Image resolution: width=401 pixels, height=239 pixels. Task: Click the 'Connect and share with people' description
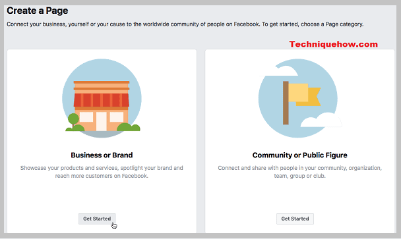click(299, 172)
